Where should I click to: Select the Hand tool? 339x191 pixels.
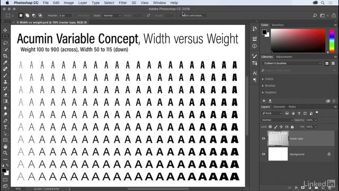click(x=5, y=146)
